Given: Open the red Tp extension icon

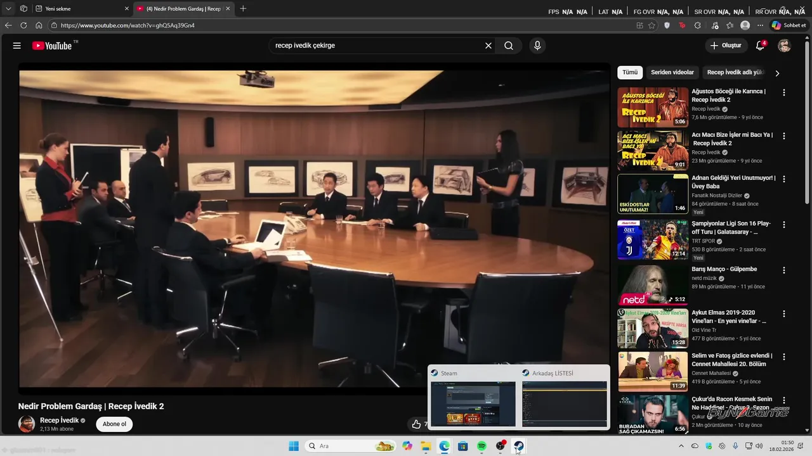Looking at the screenshot, I should coord(682,25).
